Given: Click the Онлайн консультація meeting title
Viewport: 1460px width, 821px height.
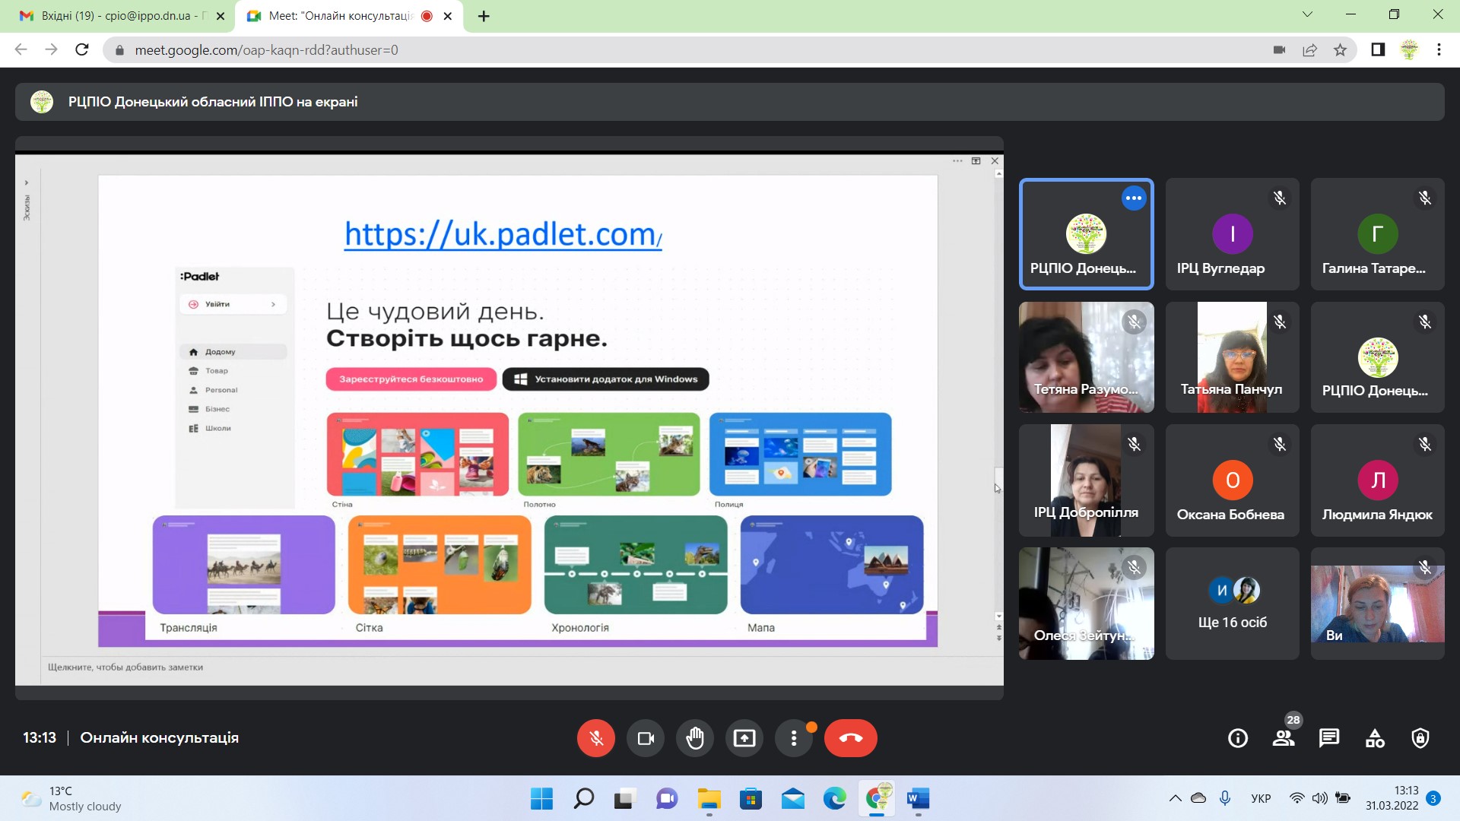Looking at the screenshot, I should (160, 738).
